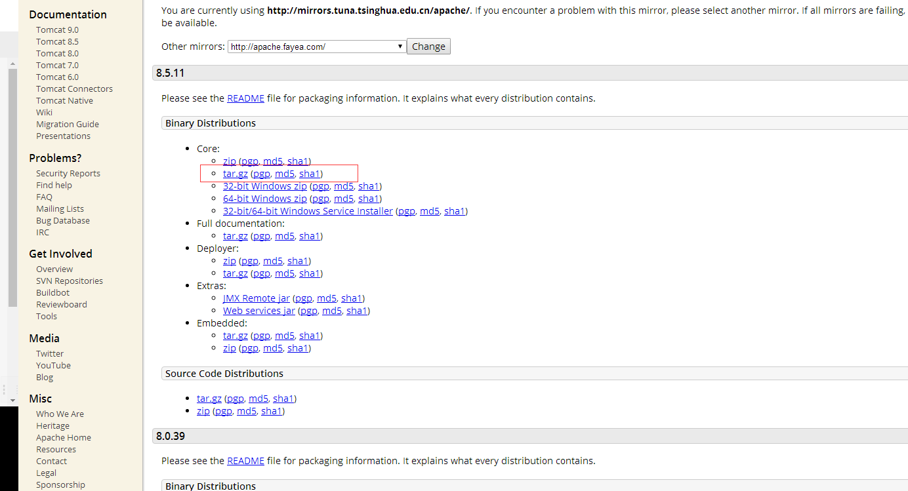Open the Find help link
Viewport: 908px width, 491px height.
pyautogui.click(x=54, y=186)
